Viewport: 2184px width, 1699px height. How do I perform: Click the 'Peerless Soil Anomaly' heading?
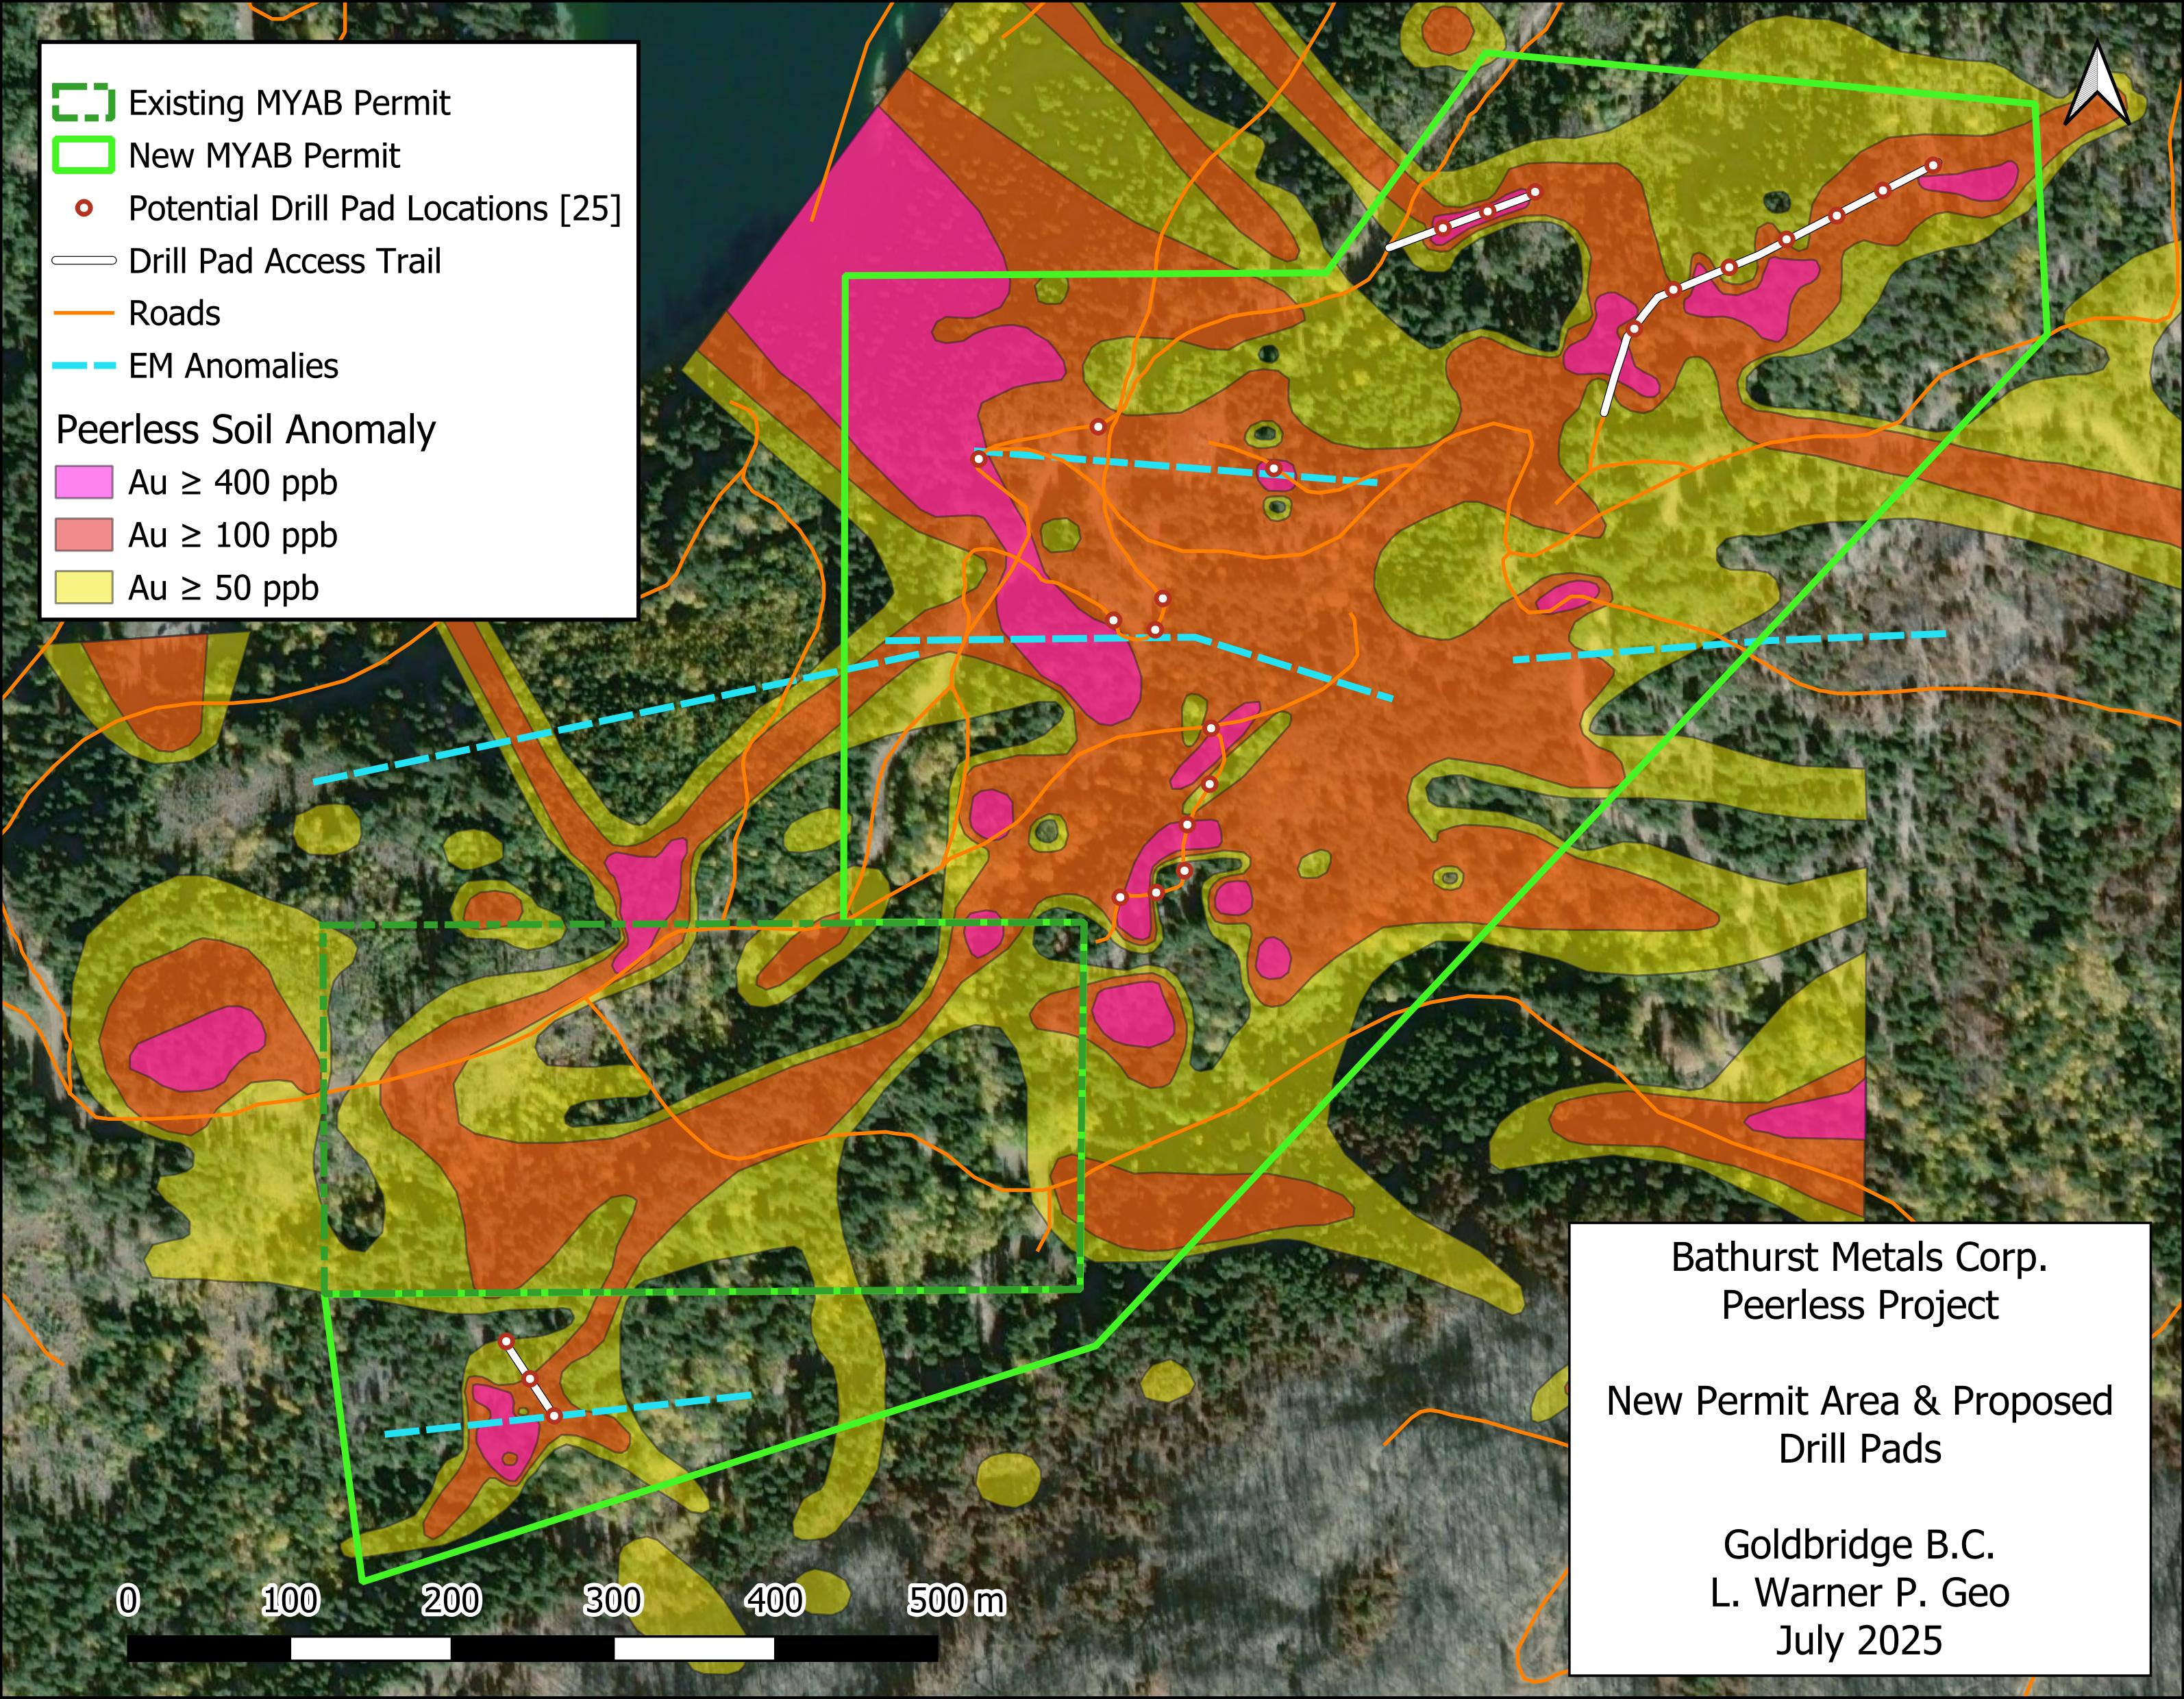pyautogui.click(x=246, y=430)
